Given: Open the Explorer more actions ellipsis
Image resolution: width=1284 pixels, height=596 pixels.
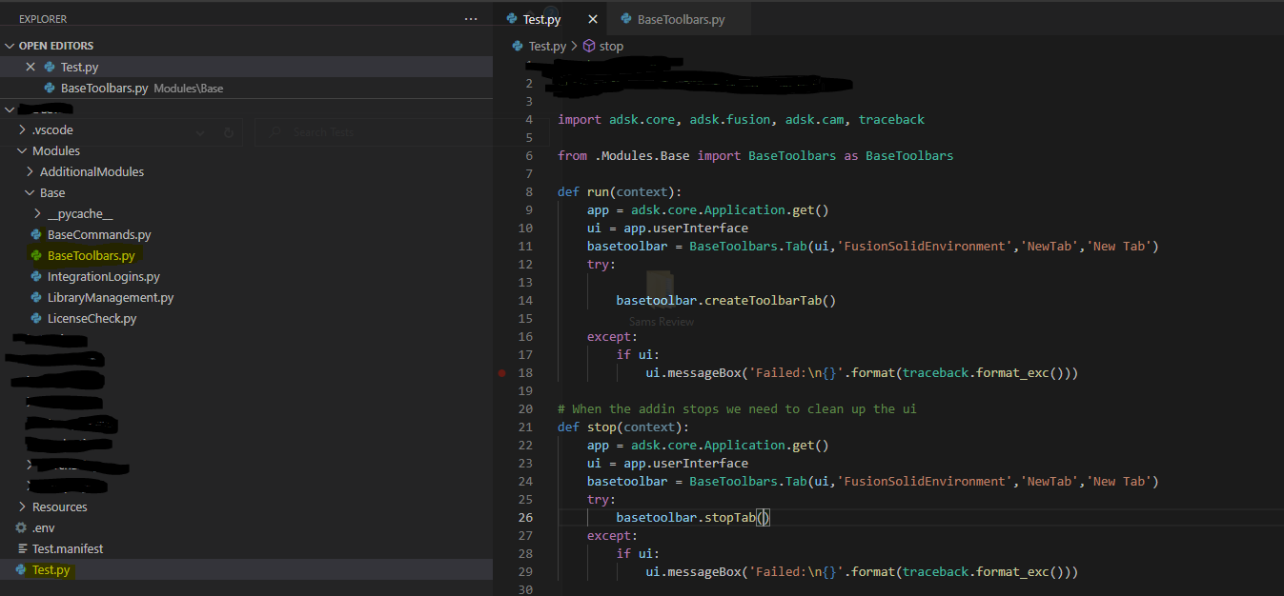Looking at the screenshot, I should pyautogui.click(x=471, y=19).
